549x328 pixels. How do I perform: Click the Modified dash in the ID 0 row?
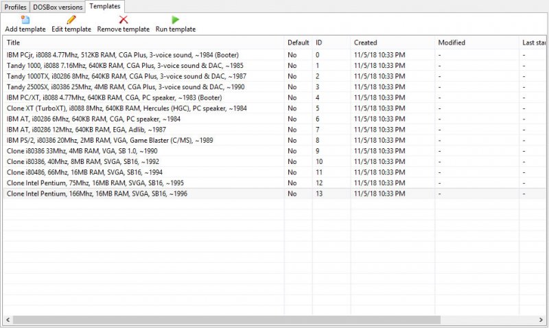click(x=439, y=55)
